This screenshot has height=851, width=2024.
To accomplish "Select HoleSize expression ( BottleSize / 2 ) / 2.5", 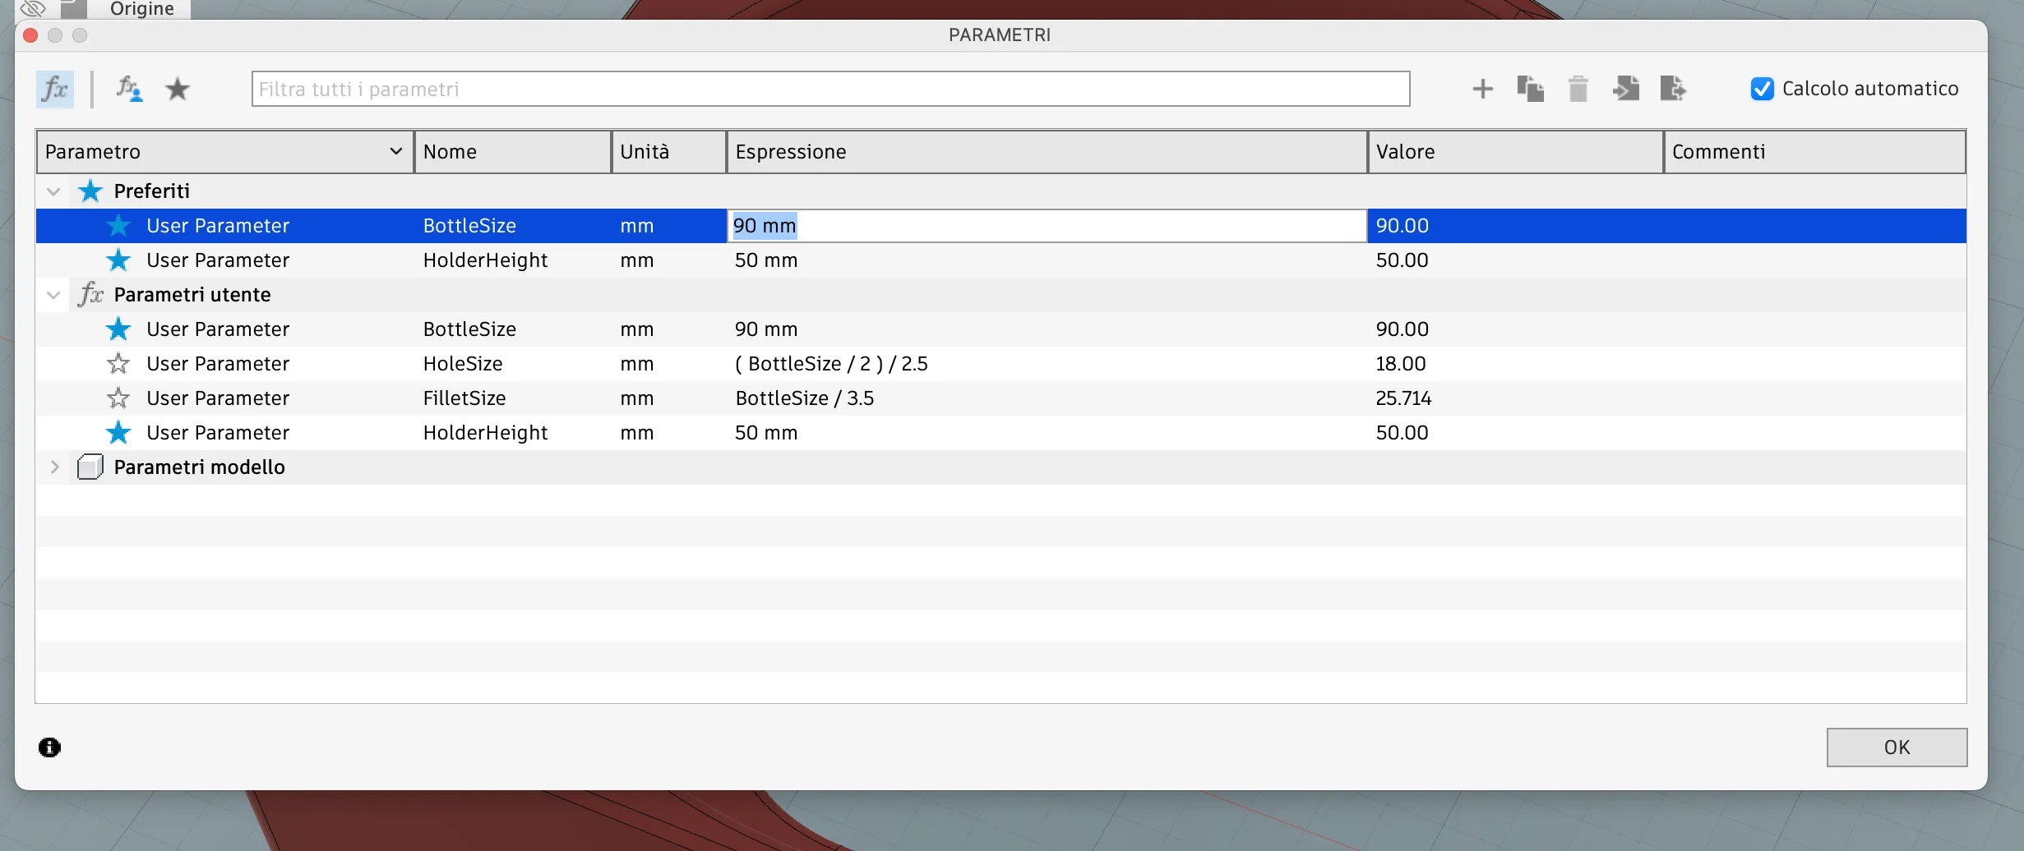I will (831, 364).
